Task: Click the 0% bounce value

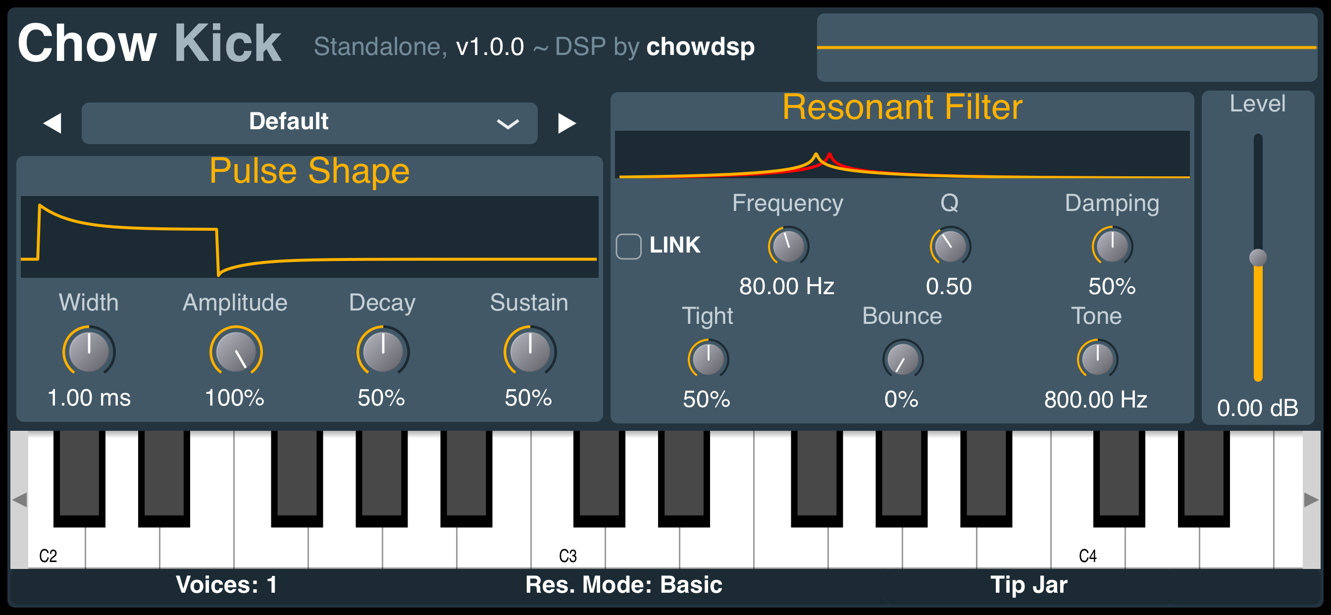Action: (901, 400)
